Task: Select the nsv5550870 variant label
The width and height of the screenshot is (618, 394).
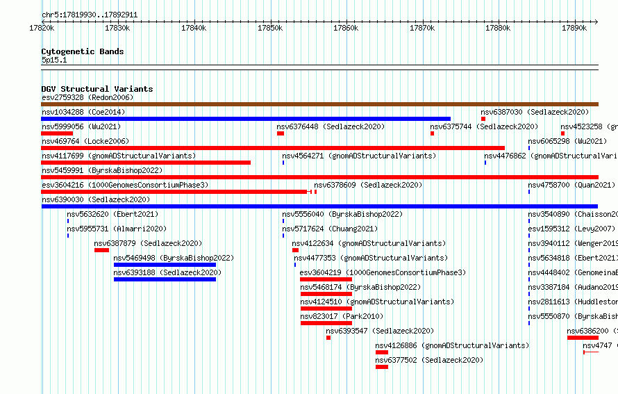Action: (x=573, y=316)
